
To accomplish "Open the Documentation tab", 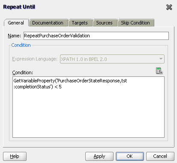I will [48, 23].
